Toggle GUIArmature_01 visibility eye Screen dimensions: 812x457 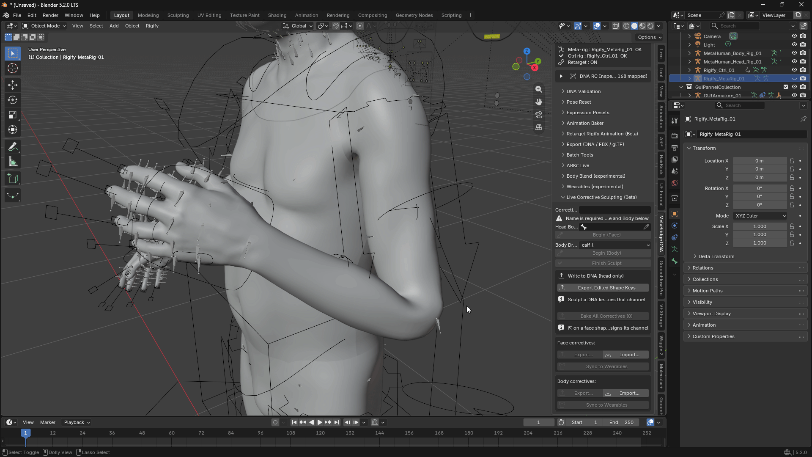(x=794, y=96)
